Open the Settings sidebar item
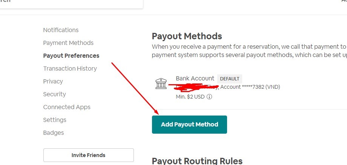 [x=55, y=120]
